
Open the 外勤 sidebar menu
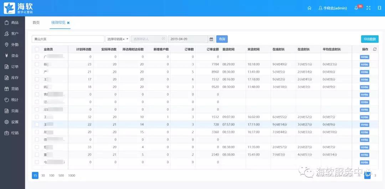[x=12, y=45]
